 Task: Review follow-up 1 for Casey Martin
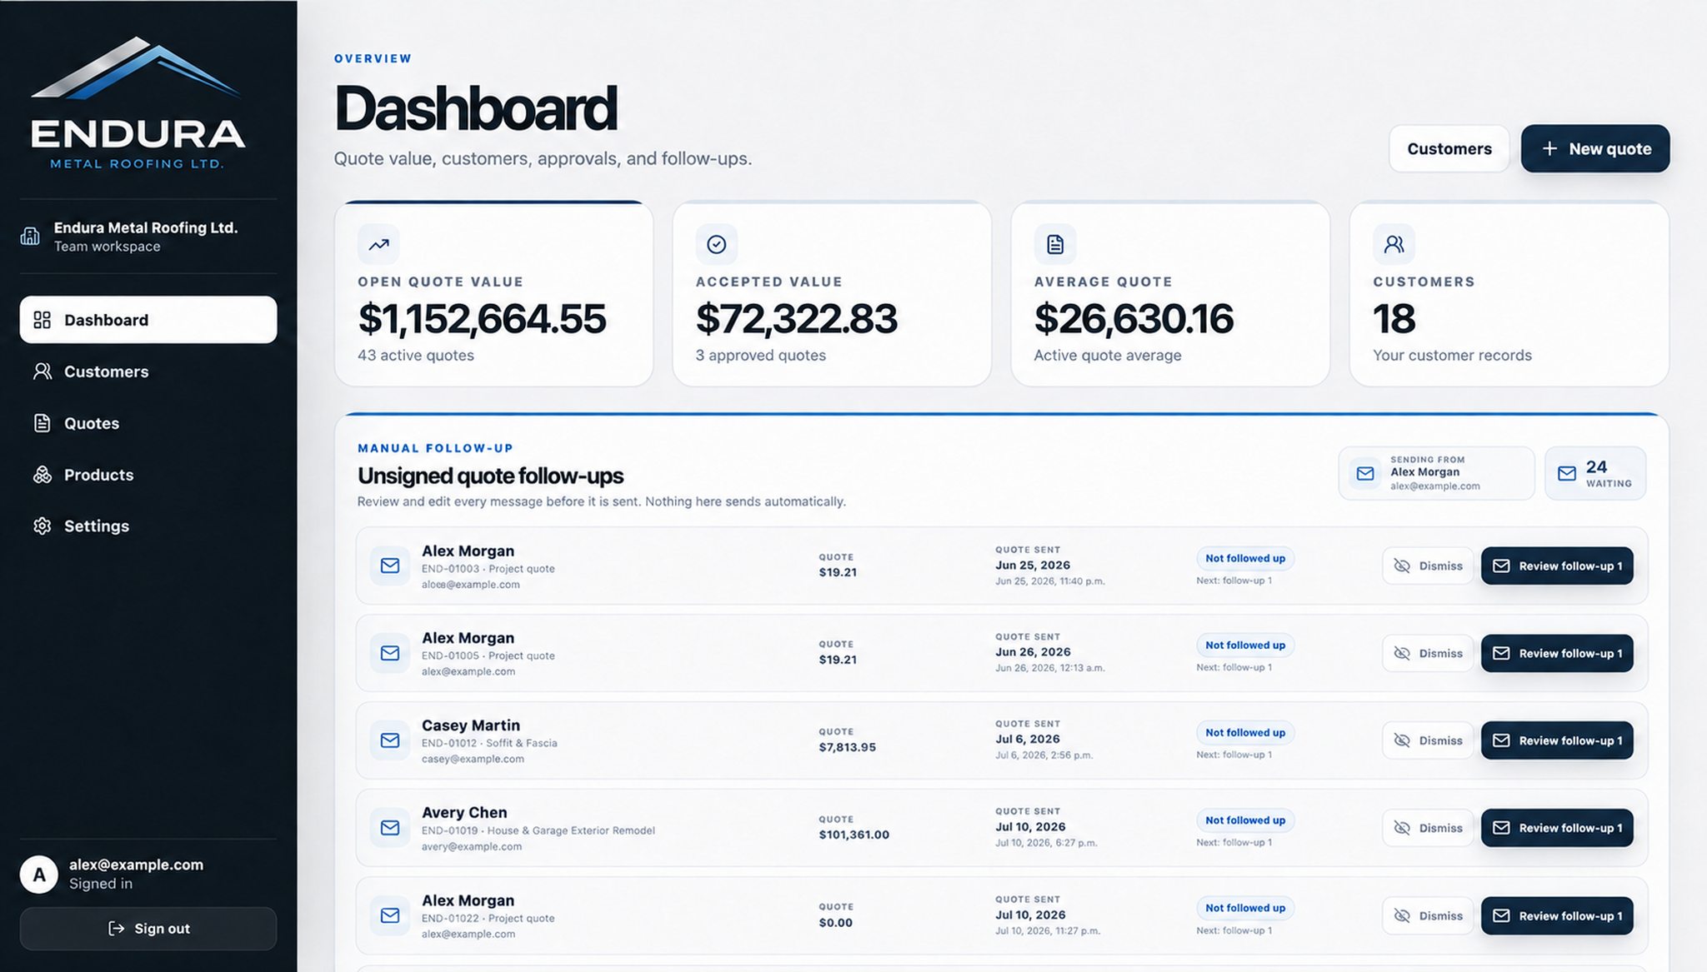(1557, 740)
